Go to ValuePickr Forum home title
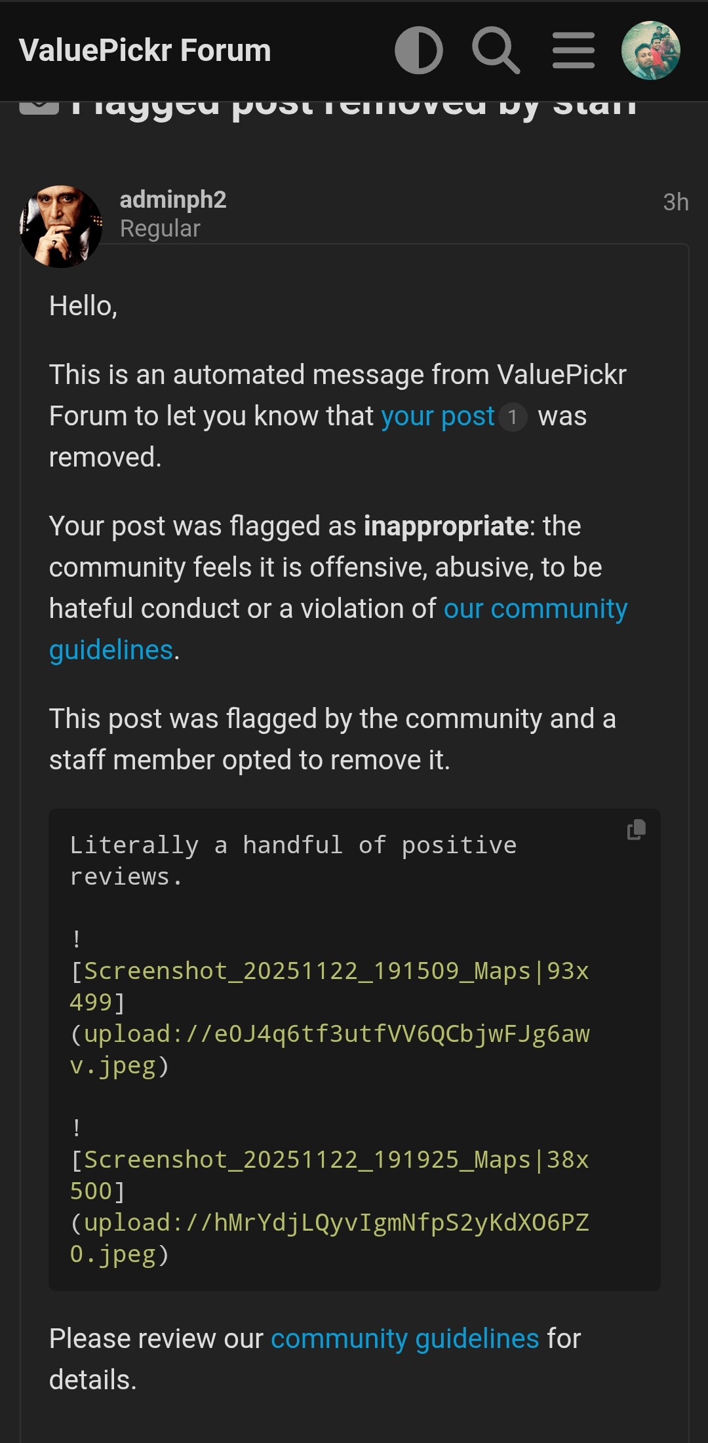Viewport: 708px width, 1443px height. (145, 50)
